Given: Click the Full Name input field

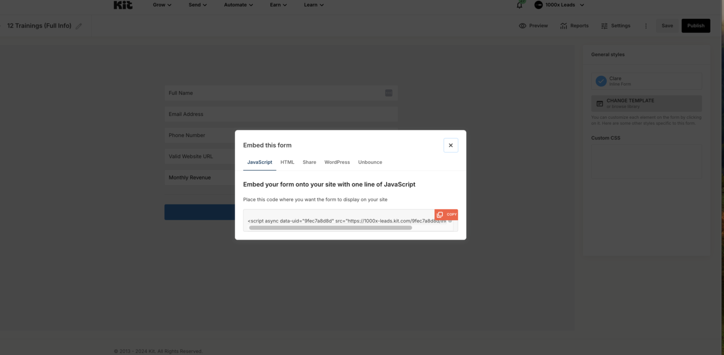Looking at the screenshot, I should click(x=281, y=93).
